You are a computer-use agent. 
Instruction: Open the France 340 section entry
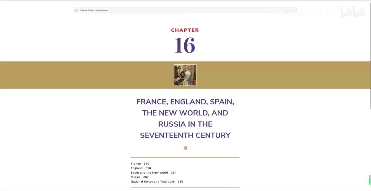point(140,164)
